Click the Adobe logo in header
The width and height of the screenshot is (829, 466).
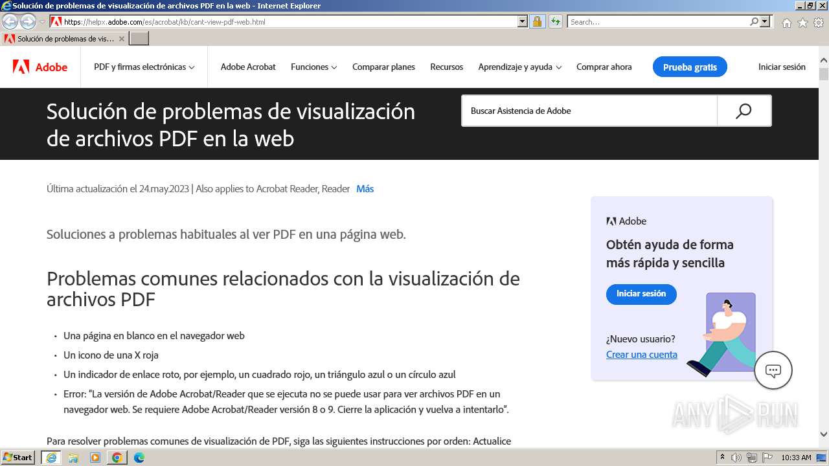pos(40,67)
